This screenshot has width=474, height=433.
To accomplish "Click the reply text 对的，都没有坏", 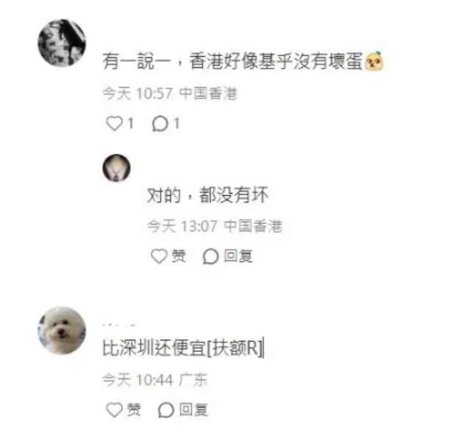I will [208, 194].
